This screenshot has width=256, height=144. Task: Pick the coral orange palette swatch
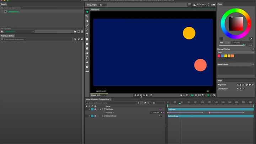(233, 56)
